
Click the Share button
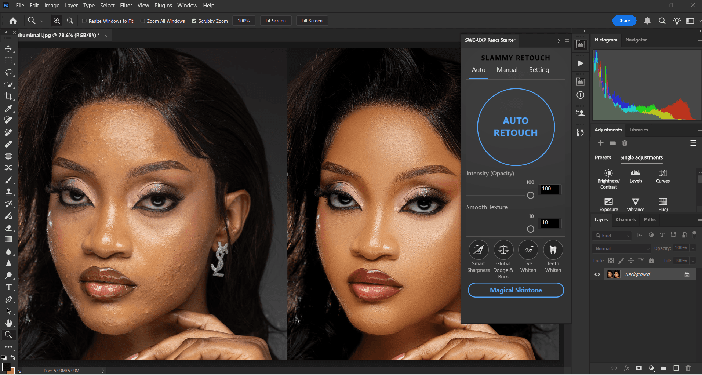click(x=624, y=21)
